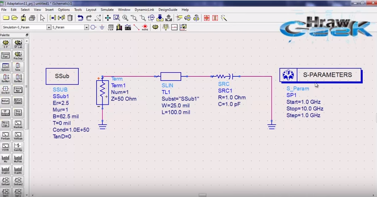Click the View All four-arrow icon
This screenshot has height=197, width=377.
pos(108,18)
